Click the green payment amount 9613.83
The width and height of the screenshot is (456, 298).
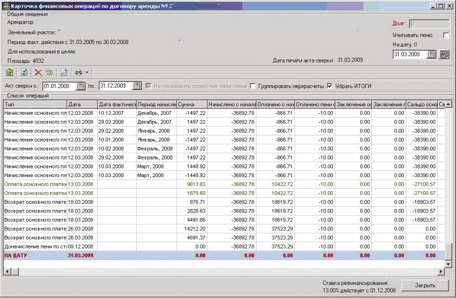[196, 184]
